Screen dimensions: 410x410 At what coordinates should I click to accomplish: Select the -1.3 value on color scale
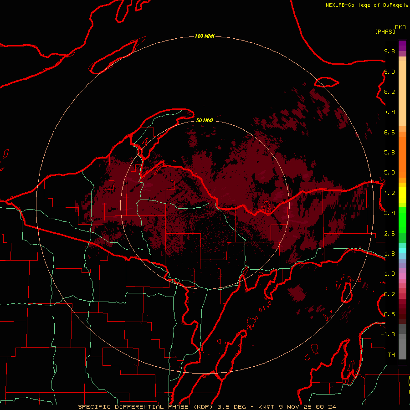(x=388, y=334)
